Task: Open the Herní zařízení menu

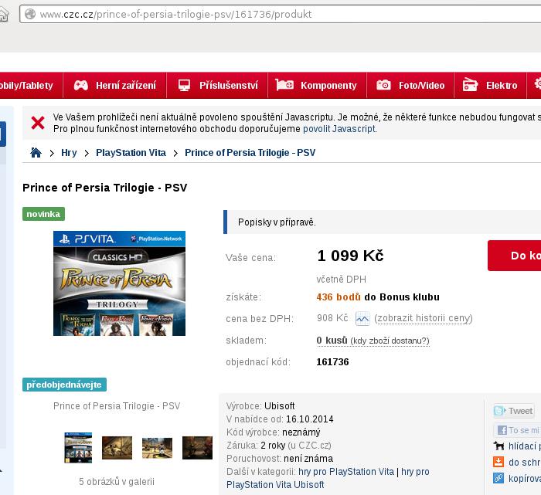Action: 114,85
